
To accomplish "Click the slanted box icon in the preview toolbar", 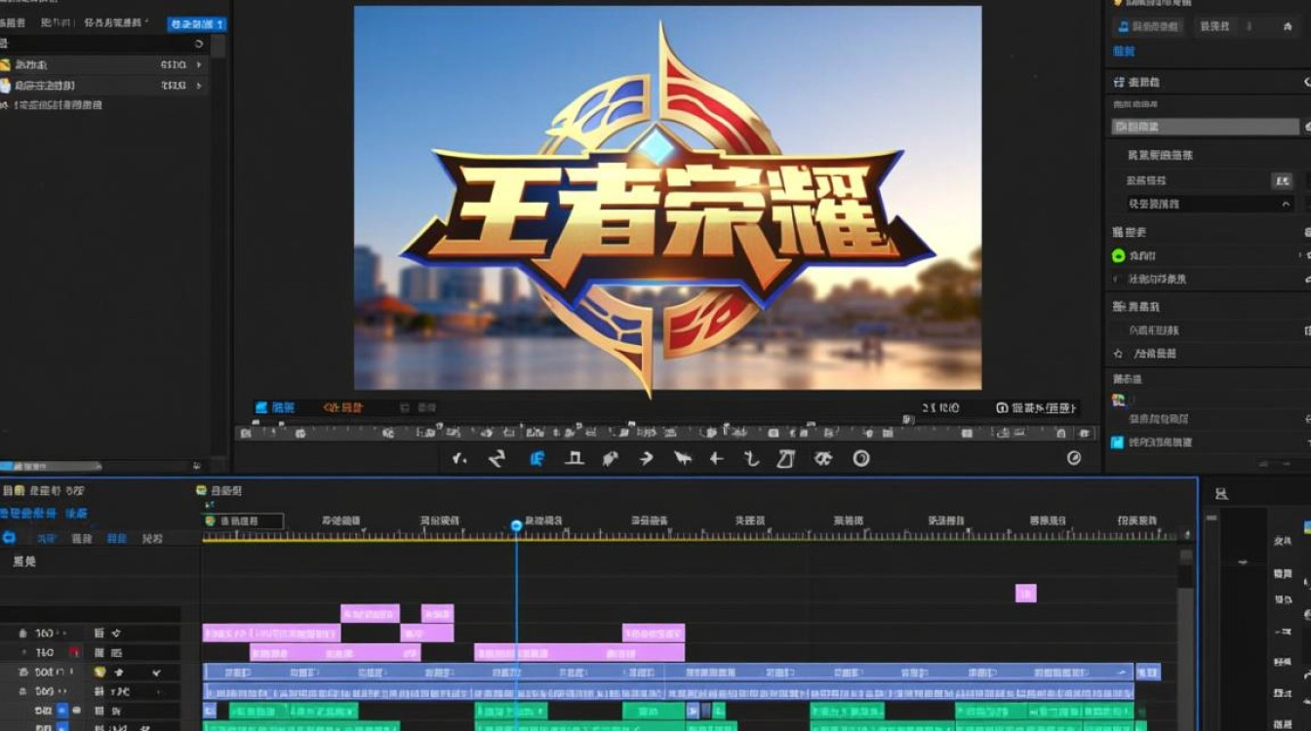I will tap(786, 458).
